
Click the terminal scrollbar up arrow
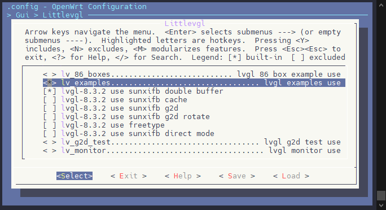click(381, 5)
